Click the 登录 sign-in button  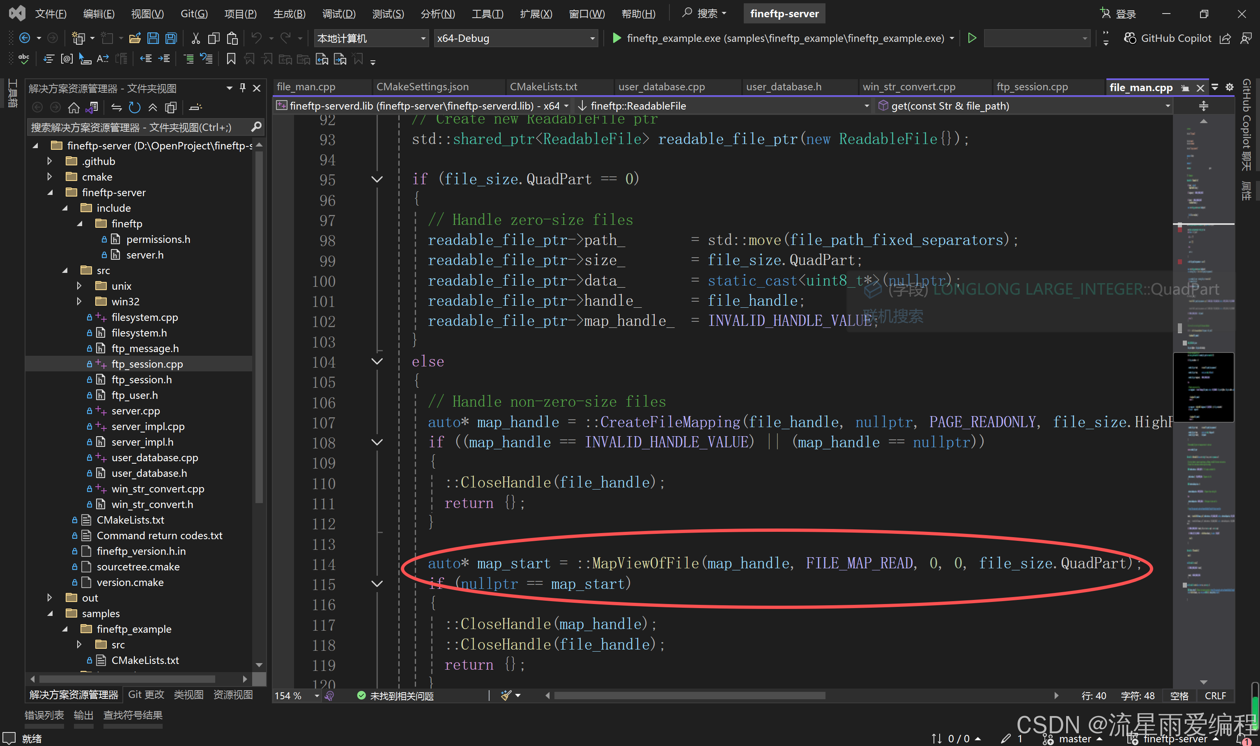(x=1118, y=14)
